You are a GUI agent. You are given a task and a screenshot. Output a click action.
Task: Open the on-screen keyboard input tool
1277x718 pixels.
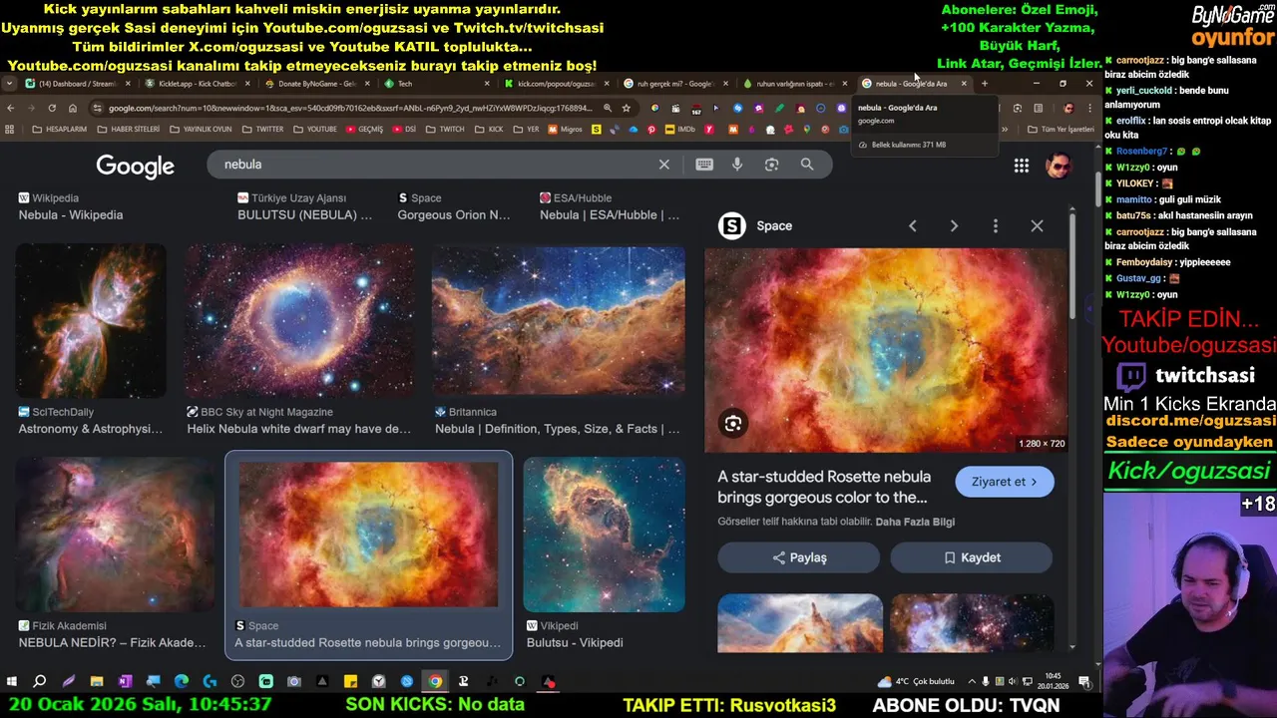coord(704,165)
